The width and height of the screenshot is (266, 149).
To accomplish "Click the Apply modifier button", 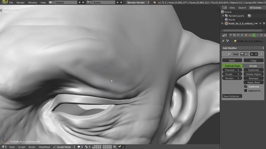I will pyautogui.click(x=232, y=60).
